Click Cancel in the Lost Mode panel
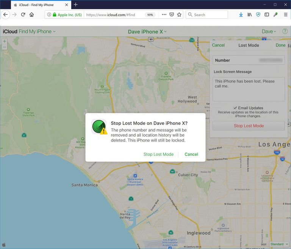 218,45
